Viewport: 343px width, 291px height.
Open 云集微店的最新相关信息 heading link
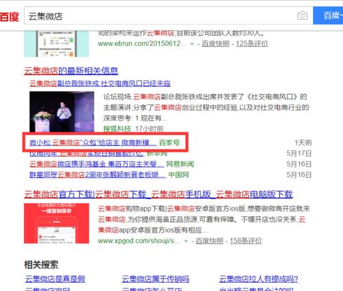(71, 71)
